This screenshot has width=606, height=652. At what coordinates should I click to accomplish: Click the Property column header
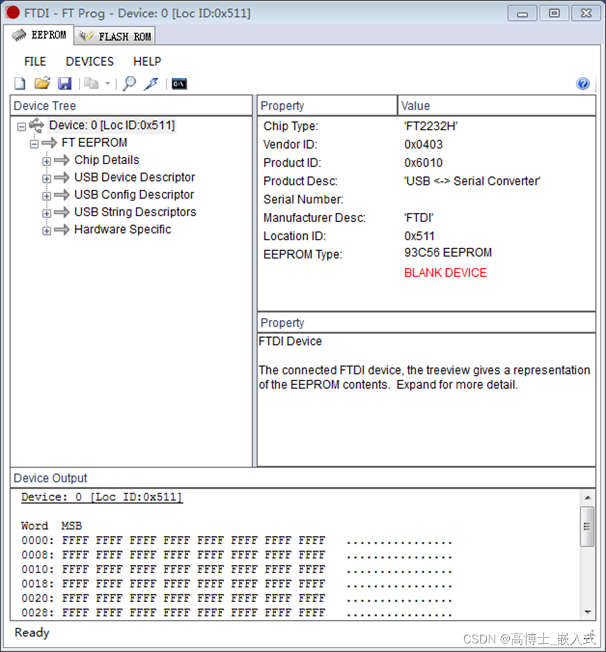(327, 105)
